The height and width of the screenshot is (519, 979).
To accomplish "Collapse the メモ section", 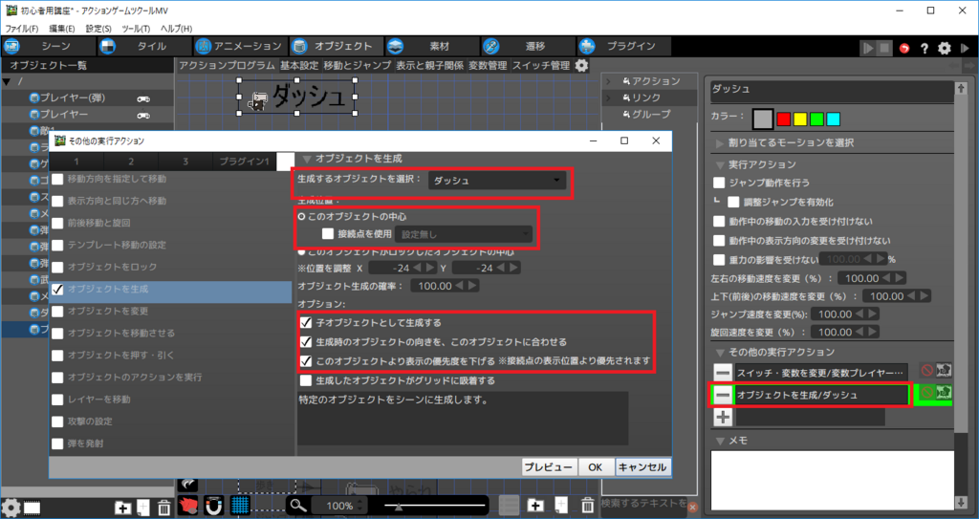I will click(721, 441).
